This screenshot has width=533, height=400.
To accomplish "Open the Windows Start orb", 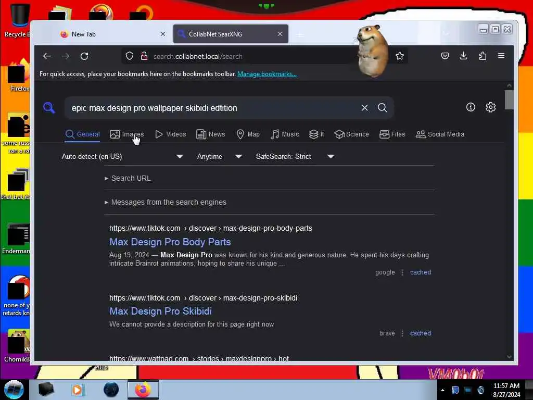I will click(14, 390).
